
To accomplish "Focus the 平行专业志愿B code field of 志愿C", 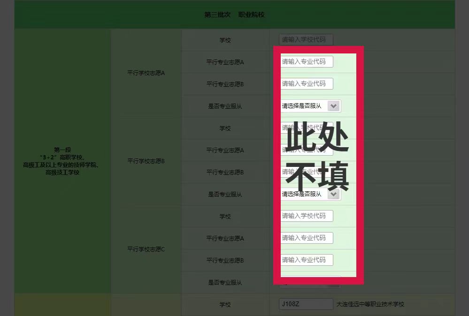I will [306, 260].
